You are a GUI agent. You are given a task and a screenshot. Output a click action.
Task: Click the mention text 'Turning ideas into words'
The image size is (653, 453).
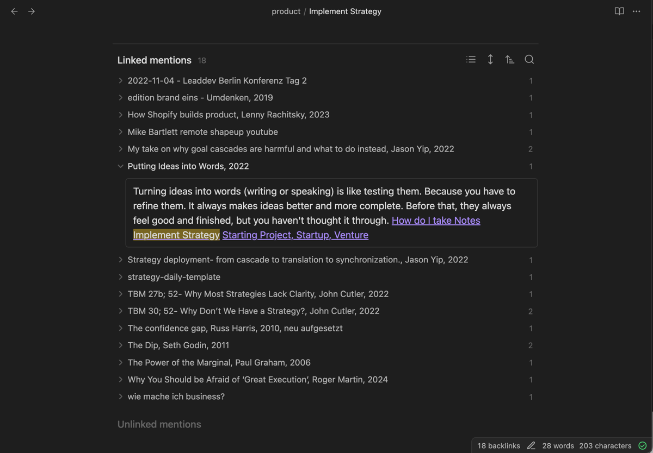tap(187, 191)
